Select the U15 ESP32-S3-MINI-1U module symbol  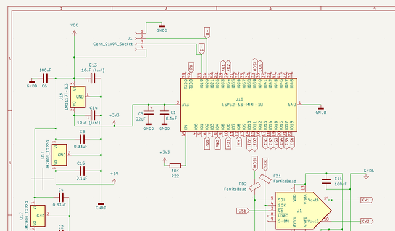pos(239,105)
